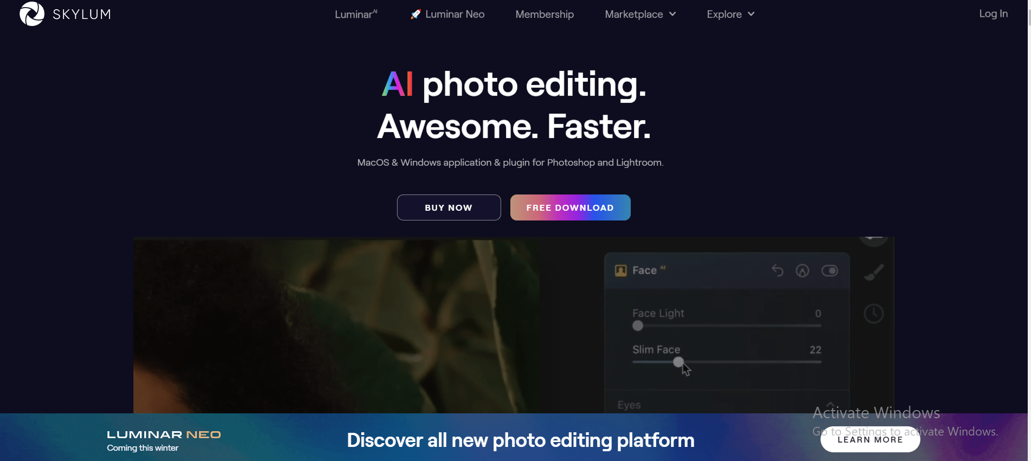Click the BUY NOW button
The width and height of the screenshot is (1031, 461).
[449, 207]
